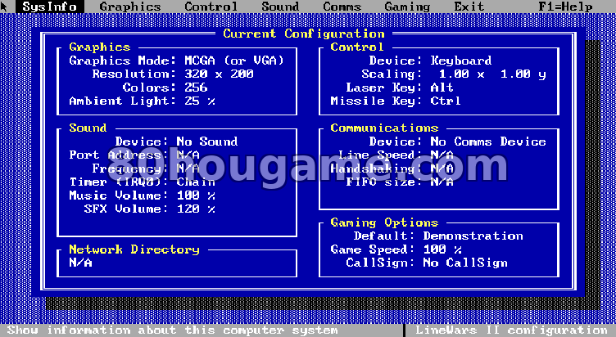Click the Frequency N/A value
The image size is (616, 337).
tap(188, 168)
